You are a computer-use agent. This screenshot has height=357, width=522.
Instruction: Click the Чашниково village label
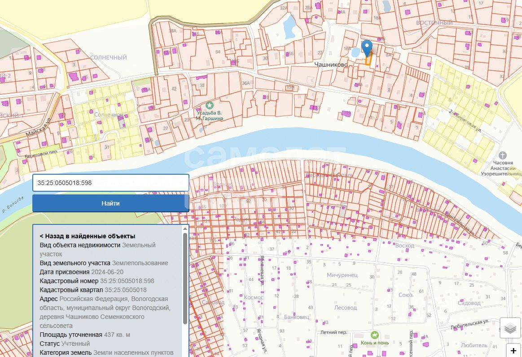click(331, 65)
